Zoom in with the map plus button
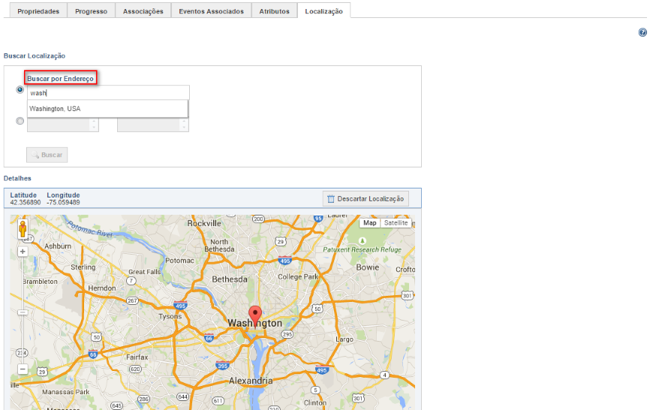650x410 pixels. click(23, 252)
